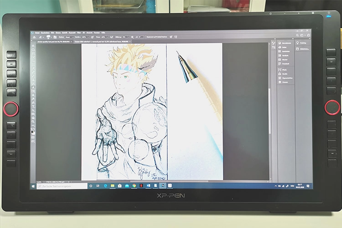Open the Filter menu
Viewport: 342px width, 228px height.
click(79, 33)
